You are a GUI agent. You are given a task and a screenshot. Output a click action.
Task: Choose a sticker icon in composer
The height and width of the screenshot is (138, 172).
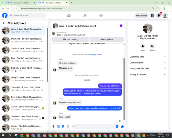coord(63,127)
